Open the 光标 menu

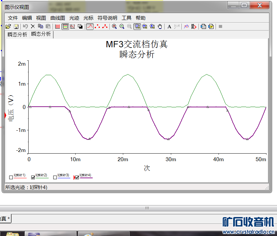point(88,18)
